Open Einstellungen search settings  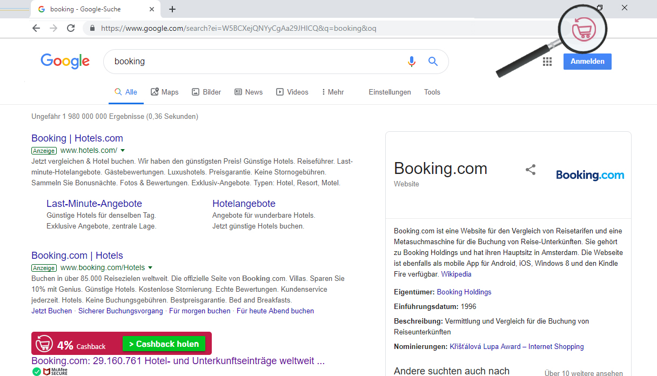point(390,92)
